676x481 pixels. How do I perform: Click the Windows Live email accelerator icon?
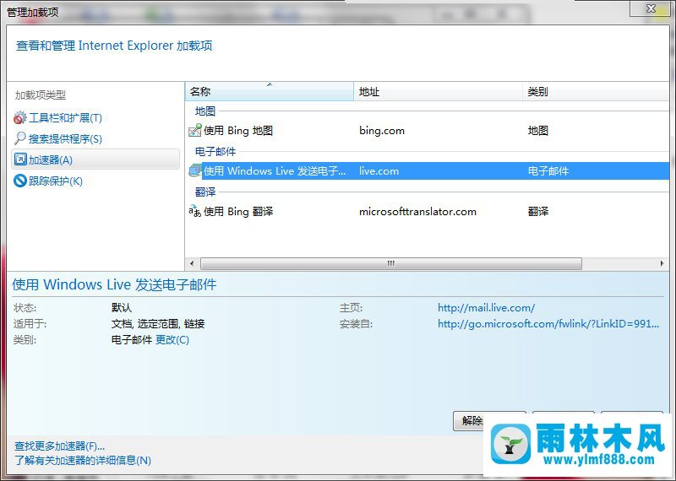point(194,171)
